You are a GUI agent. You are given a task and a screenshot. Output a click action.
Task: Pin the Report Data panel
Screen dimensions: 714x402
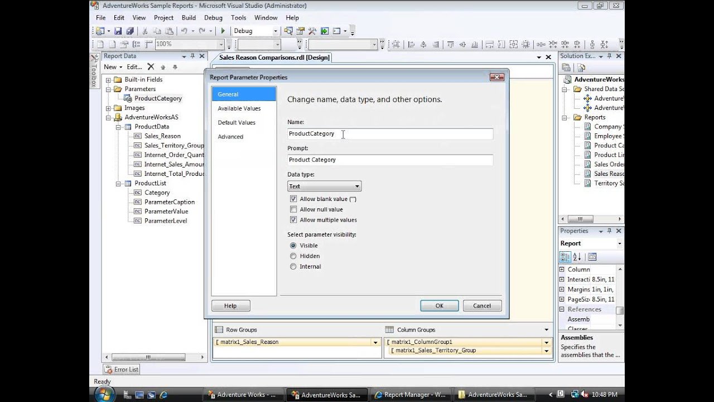click(192, 56)
